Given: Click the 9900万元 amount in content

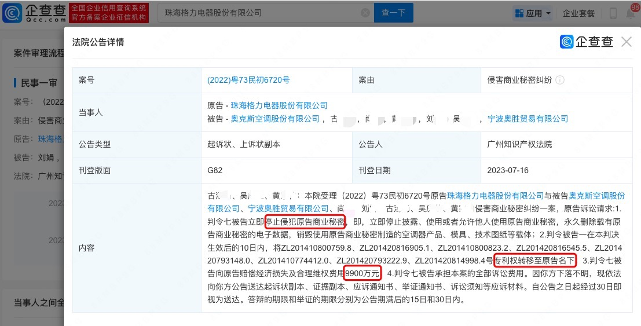Looking at the screenshot, I should point(362,273).
